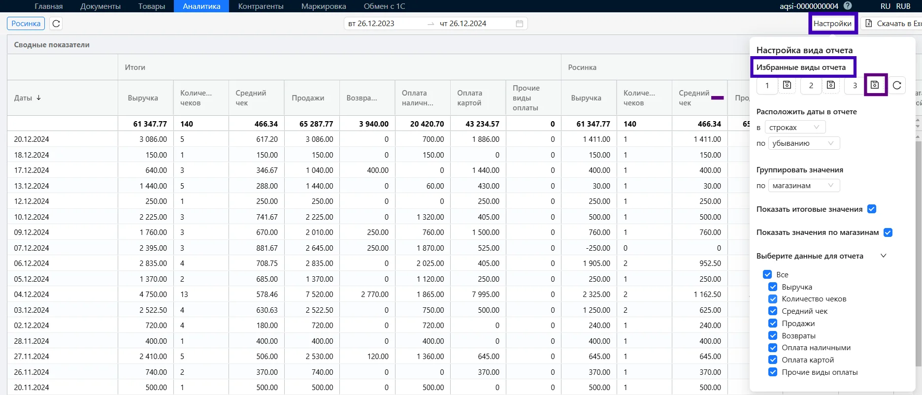Open the Товары menu tab
This screenshot has width=922, height=395.
(x=152, y=6)
